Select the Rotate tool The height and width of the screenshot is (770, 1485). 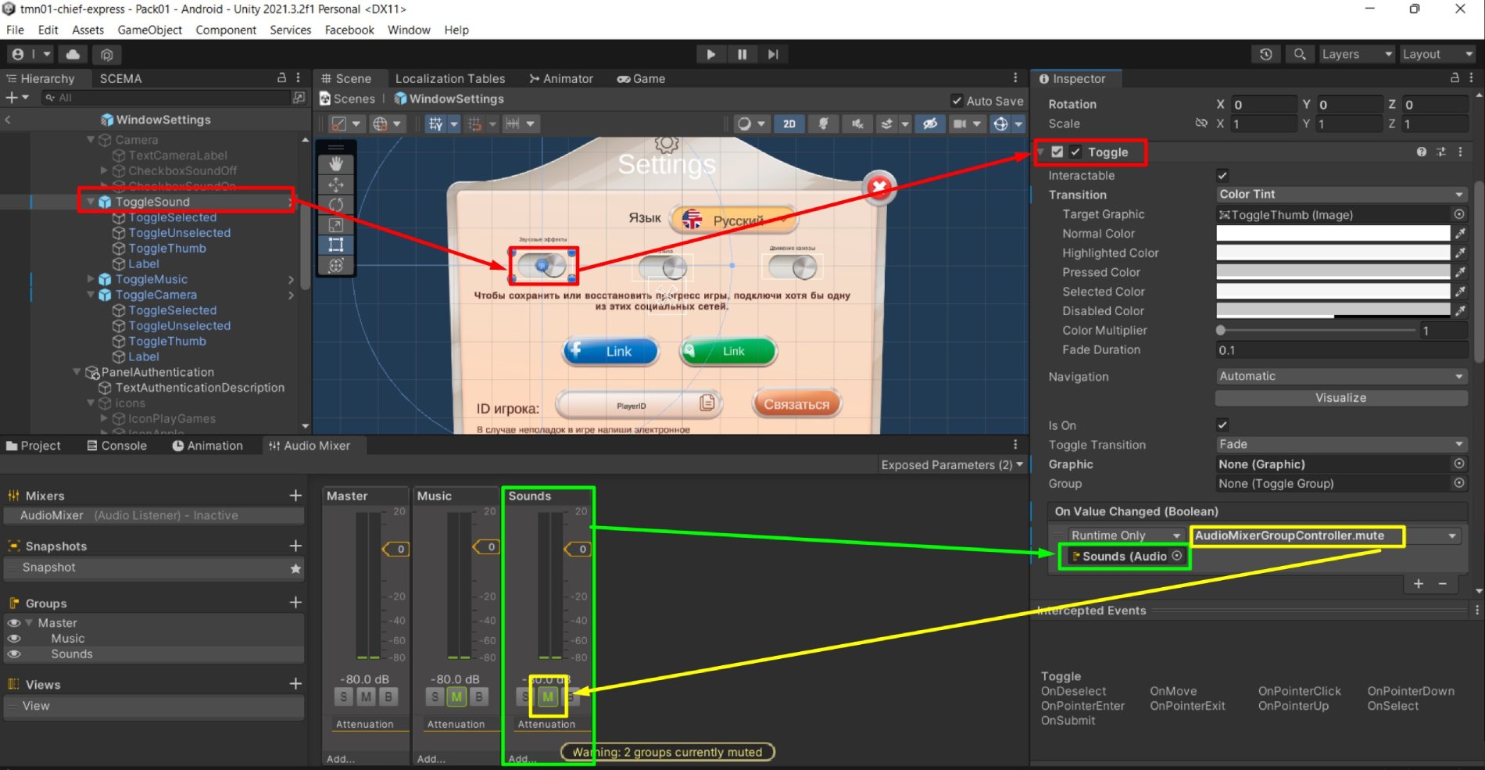[336, 206]
